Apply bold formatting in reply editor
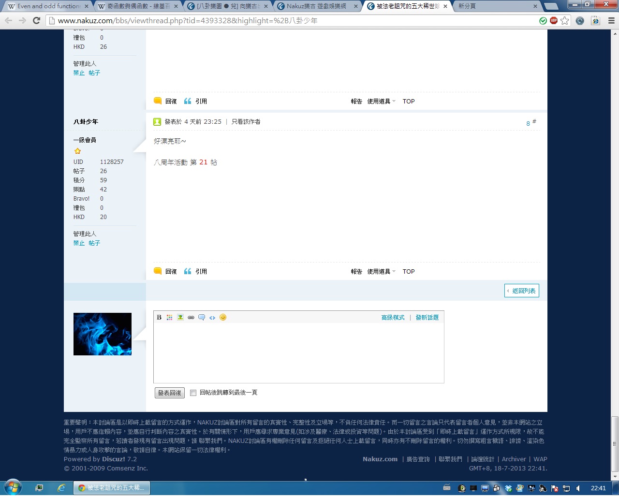This screenshot has height=498, width=619. [x=159, y=318]
